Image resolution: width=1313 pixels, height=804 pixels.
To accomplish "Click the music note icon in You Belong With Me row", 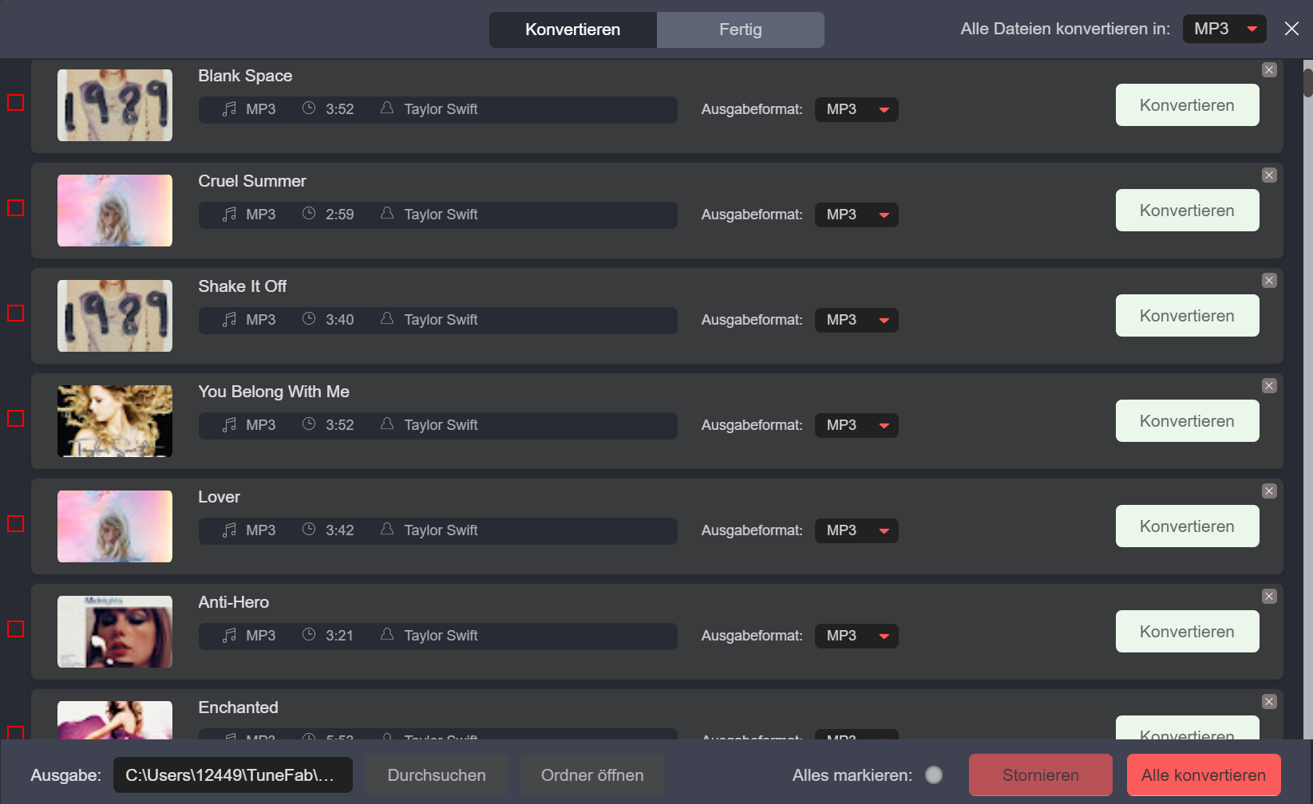I will pos(229,424).
